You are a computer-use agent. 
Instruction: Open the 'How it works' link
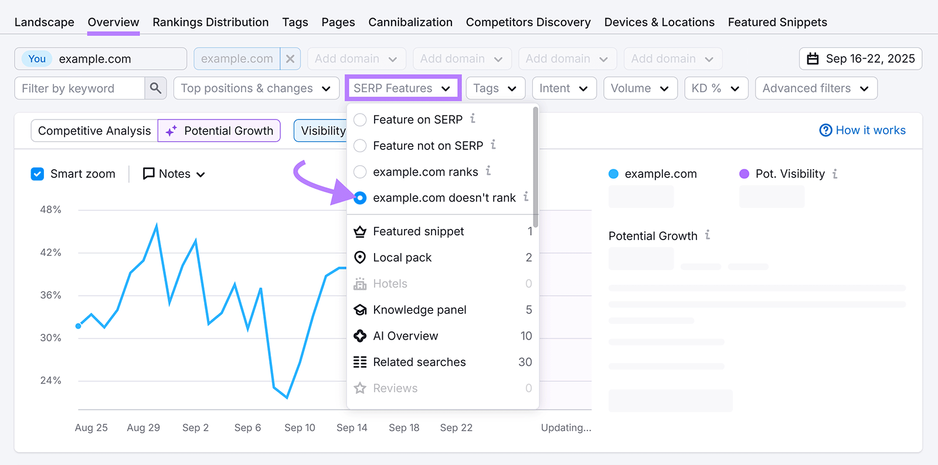point(862,130)
